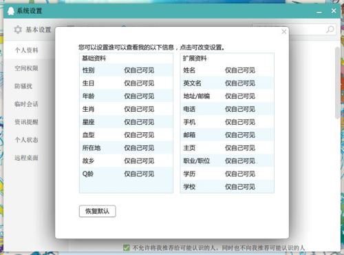Select 空间权限 in the sidebar
This screenshot has width=344, height=255.
pos(26,68)
